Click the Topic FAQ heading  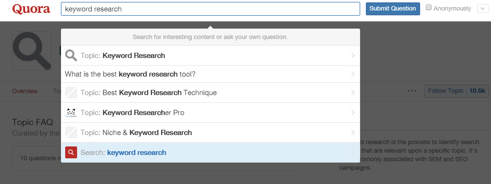(x=32, y=122)
